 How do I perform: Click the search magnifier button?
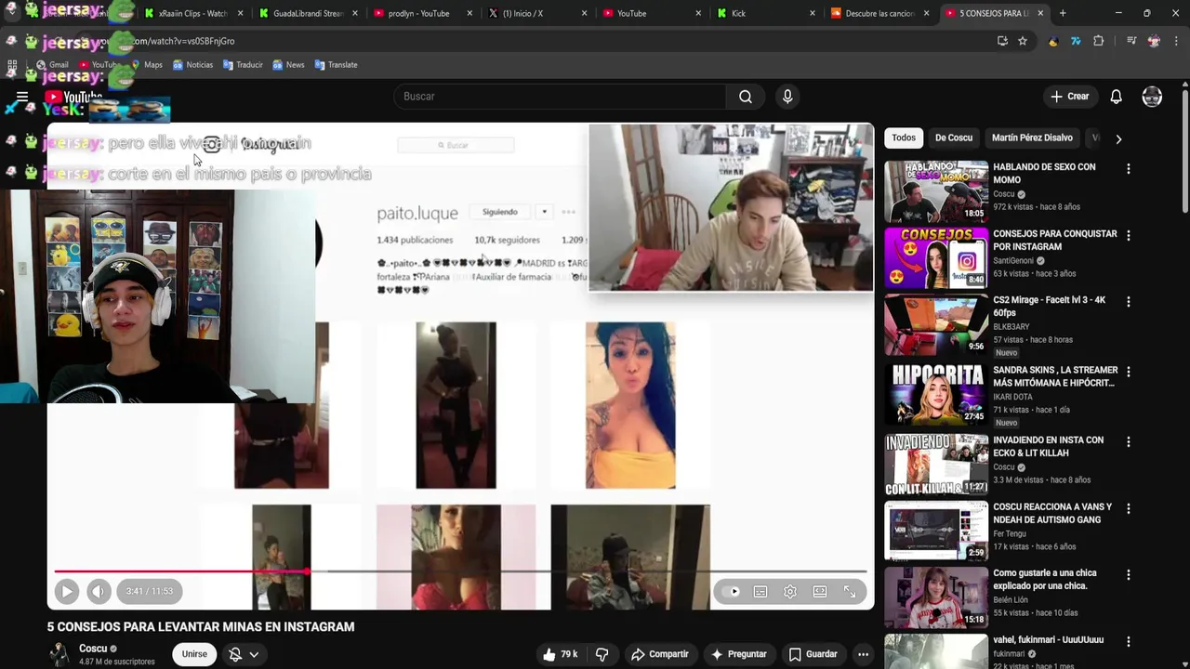pos(746,97)
